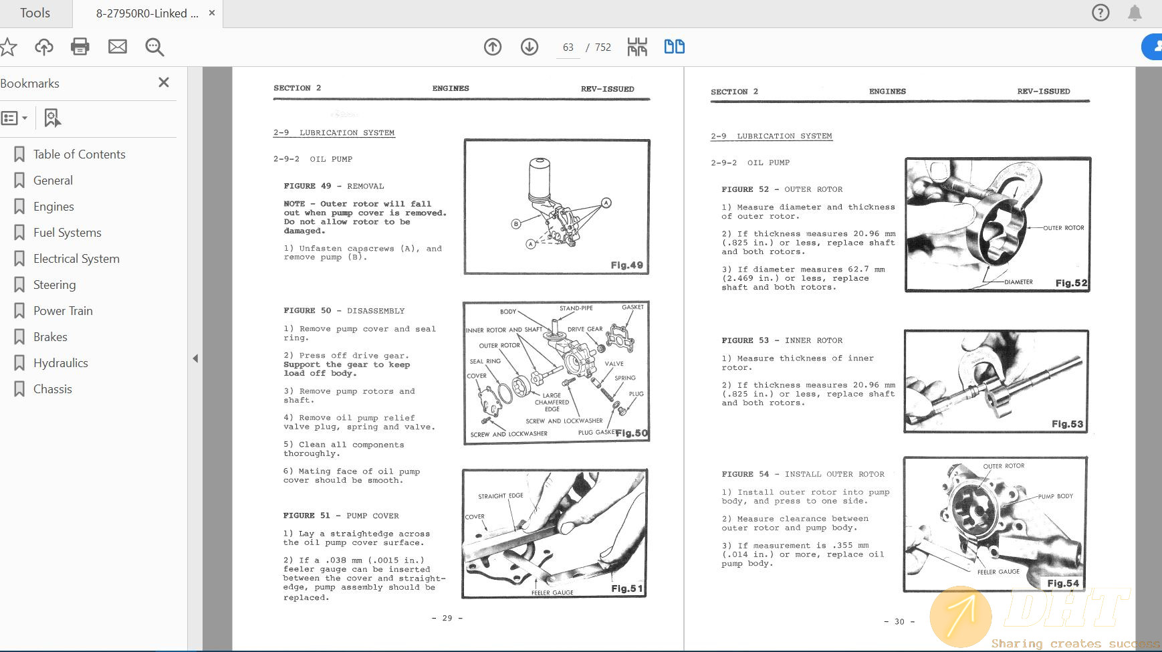Add the star bookmark to favorites

pyautogui.click(x=8, y=47)
